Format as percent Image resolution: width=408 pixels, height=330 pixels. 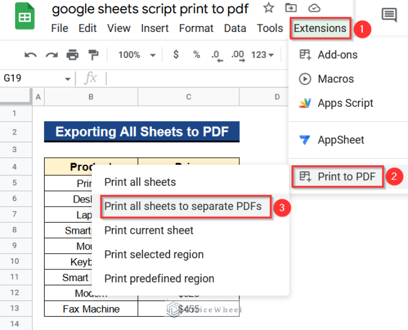(197, 55)
